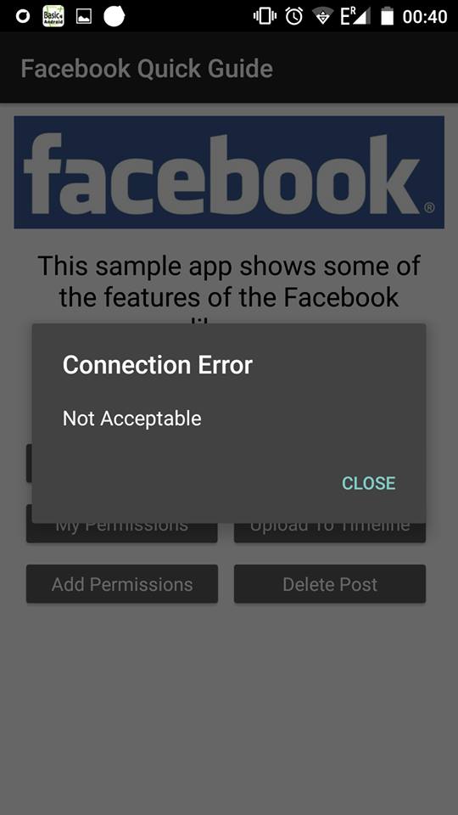Tap the Connection Error dialog title
458x815 pixels.
[158, 365]
